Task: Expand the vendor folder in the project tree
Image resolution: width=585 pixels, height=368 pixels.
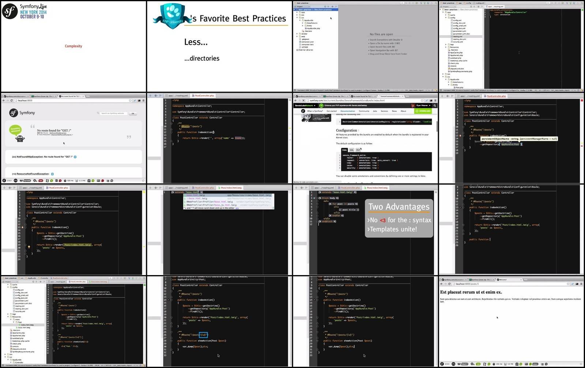Action: [297, 34]
